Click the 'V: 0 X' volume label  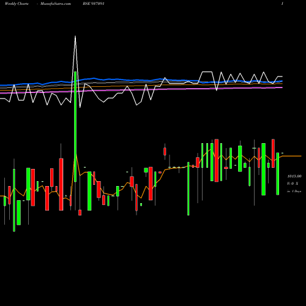[293, 184]
